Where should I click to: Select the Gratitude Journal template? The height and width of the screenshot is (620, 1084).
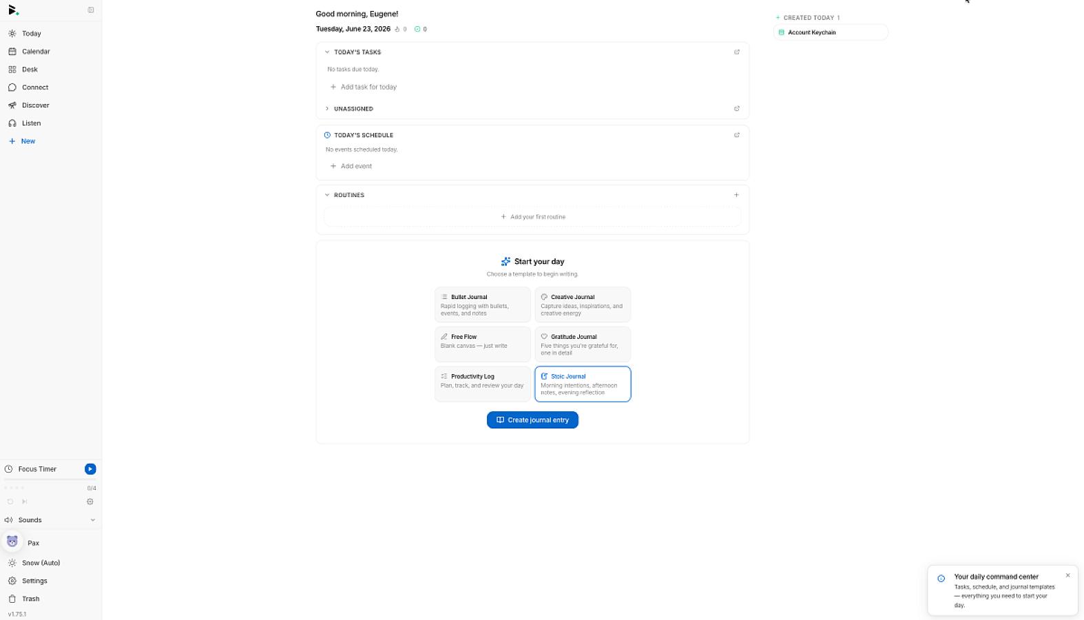(583, 344)
